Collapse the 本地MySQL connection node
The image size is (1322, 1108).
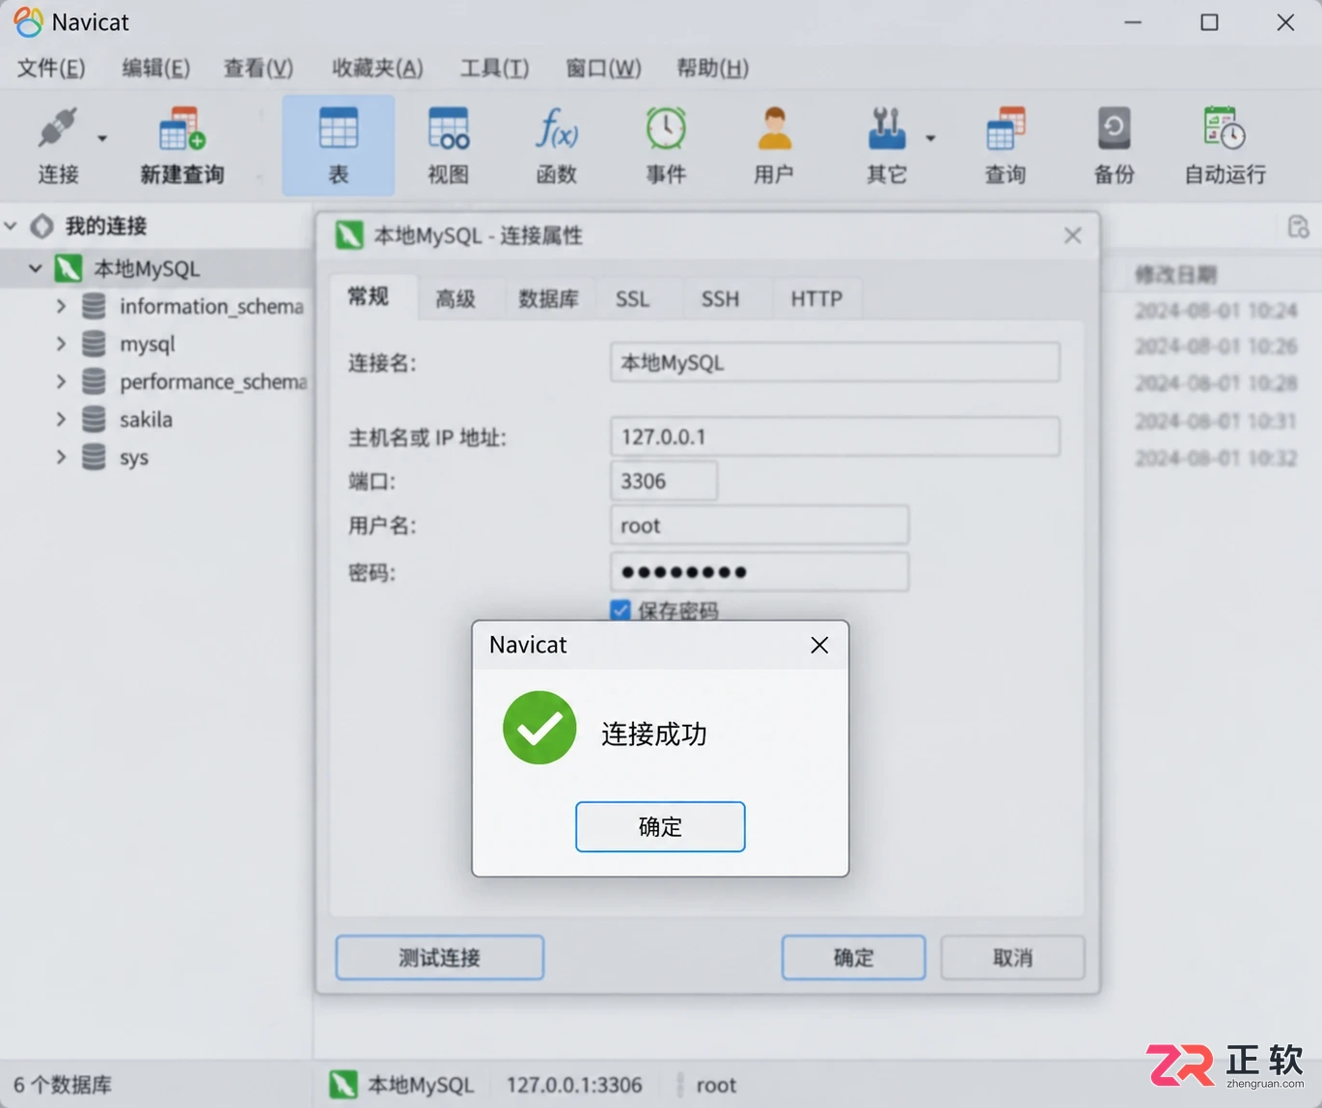[x=36, y=268]
